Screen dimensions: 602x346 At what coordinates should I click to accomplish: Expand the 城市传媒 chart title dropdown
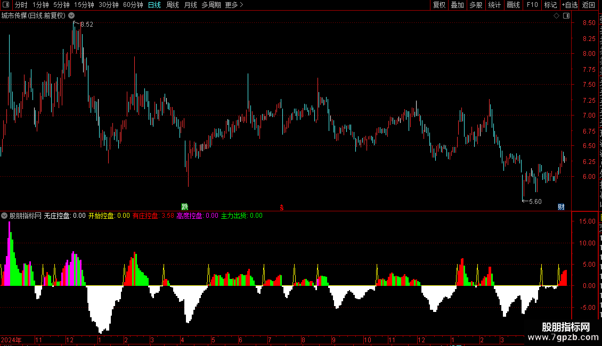click(71, 16)
